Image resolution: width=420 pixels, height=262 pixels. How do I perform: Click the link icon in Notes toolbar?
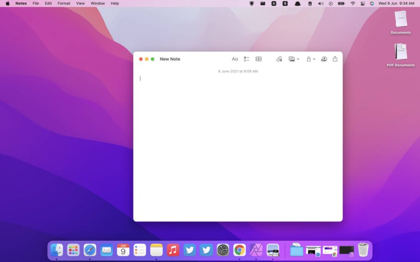coord(279,59)
